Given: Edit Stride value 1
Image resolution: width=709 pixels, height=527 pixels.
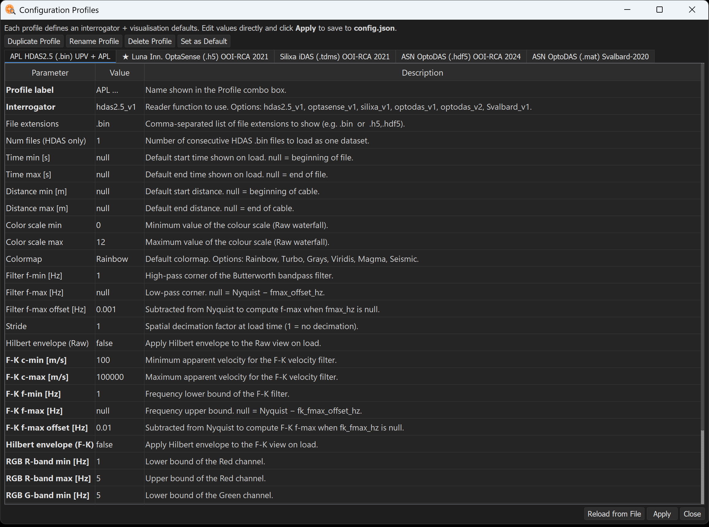Looking at the screenshot, I should pyautogui.click(x=119, y=326).
